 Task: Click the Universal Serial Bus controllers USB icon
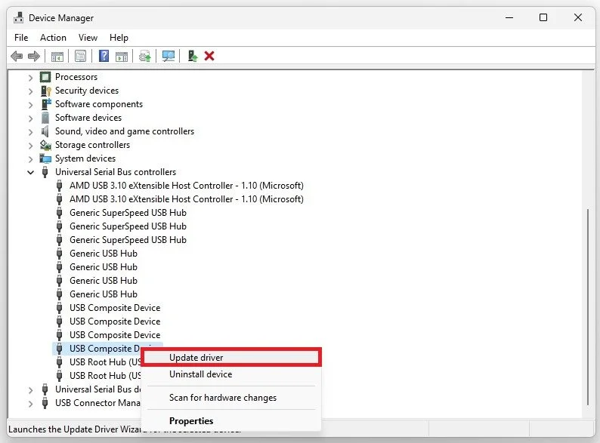coord(45,172)
